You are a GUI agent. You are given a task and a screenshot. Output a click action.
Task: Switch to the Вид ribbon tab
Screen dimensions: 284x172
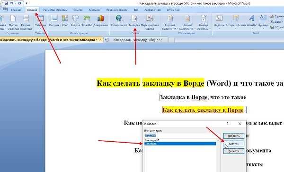[136, 10]
